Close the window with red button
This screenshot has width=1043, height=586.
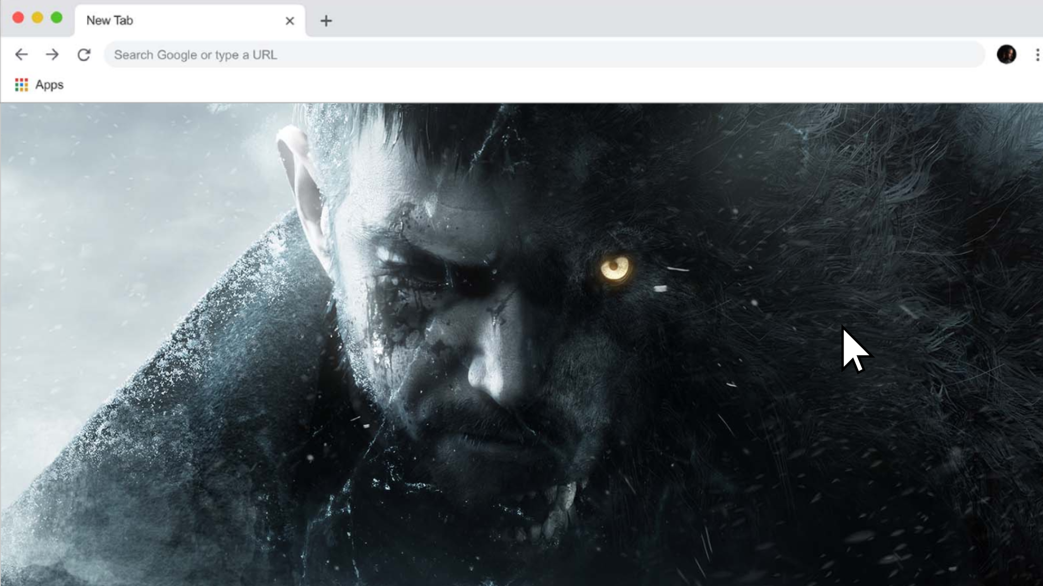tap(18, 17)
